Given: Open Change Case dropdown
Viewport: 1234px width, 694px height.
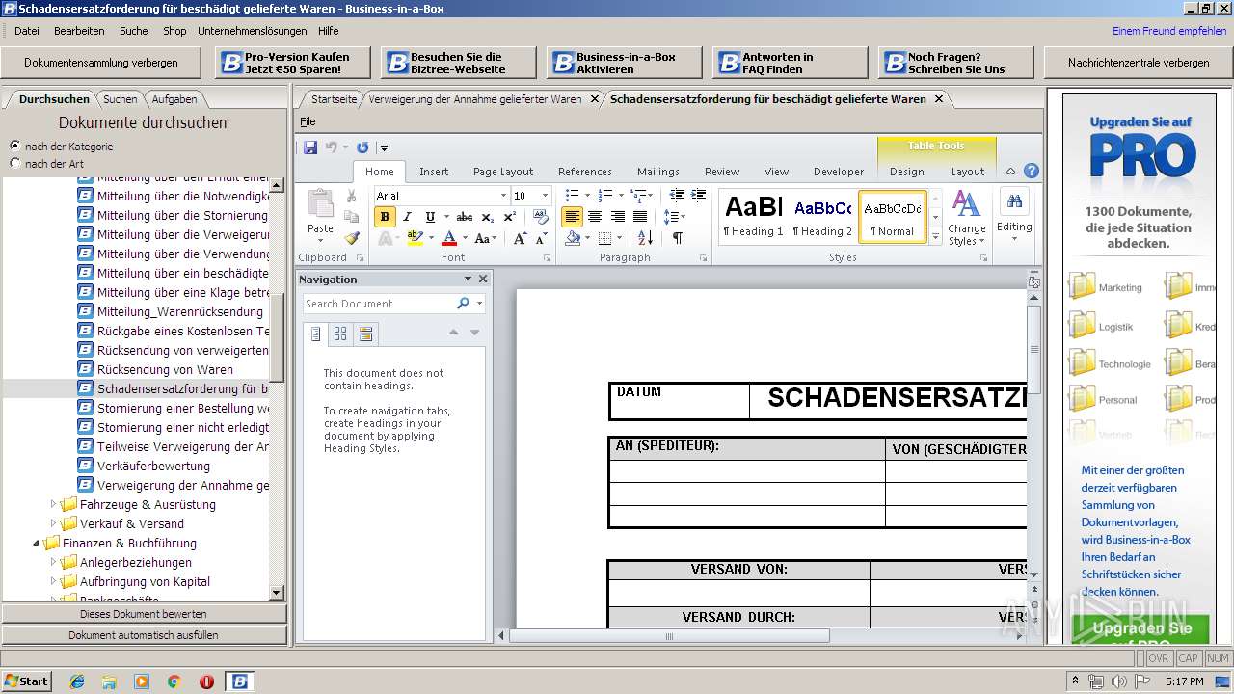Looking at the screenshot, I should 484,238.
